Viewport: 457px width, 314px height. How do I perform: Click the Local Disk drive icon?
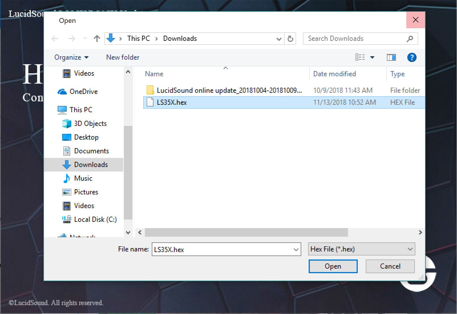(67, 220)
